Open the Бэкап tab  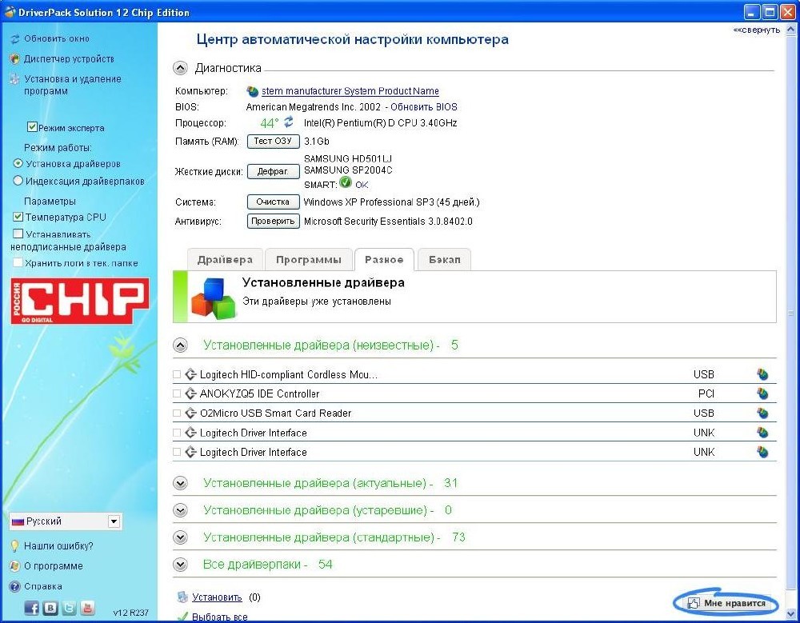[444, 260]
